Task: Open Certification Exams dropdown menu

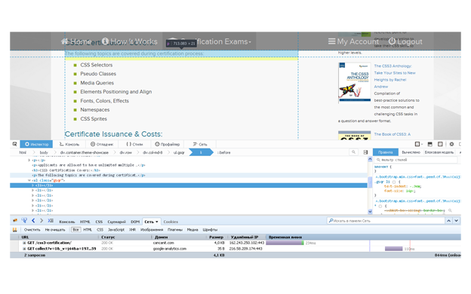Action: pos(209,41)
